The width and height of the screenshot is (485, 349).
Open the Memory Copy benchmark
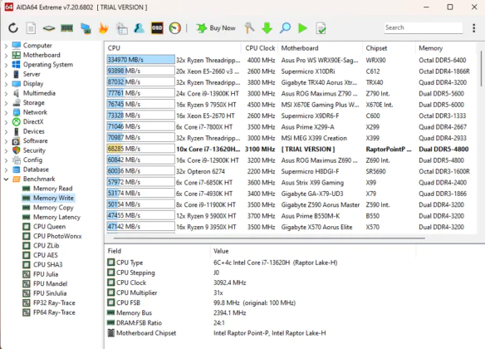pos(53,207)
